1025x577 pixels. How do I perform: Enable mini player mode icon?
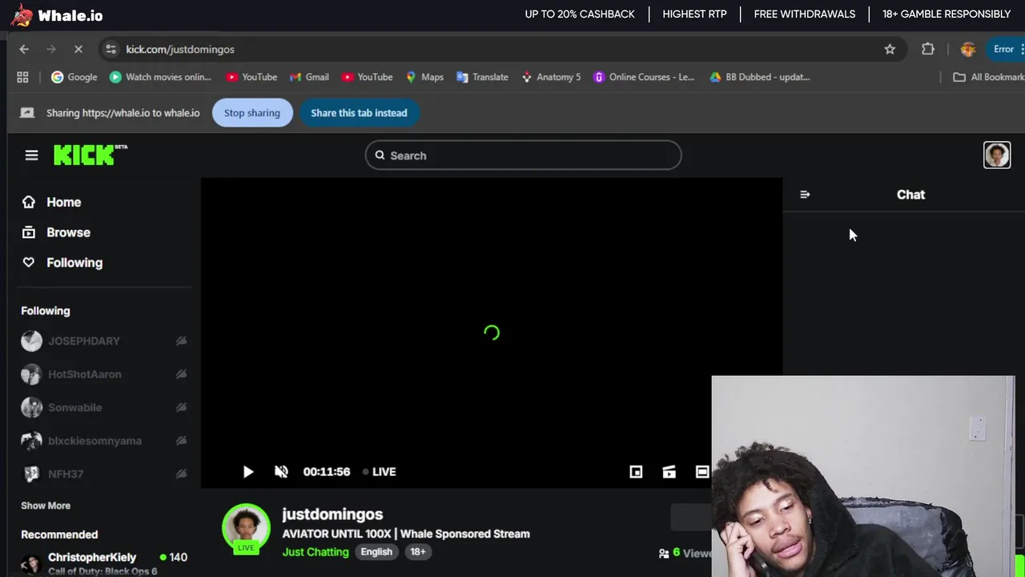(636, 472)
